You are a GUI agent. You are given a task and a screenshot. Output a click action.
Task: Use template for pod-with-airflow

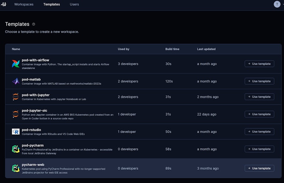[x=259, y=64]
